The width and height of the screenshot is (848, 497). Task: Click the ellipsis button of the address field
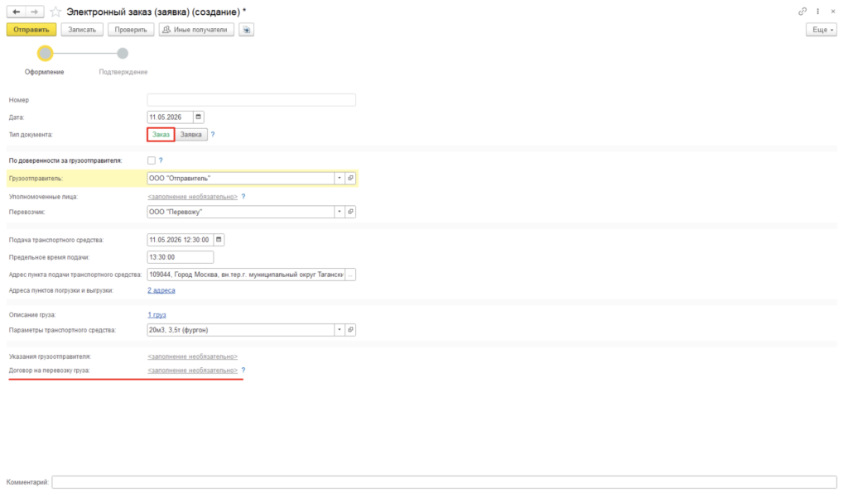[x=350, y=275]
